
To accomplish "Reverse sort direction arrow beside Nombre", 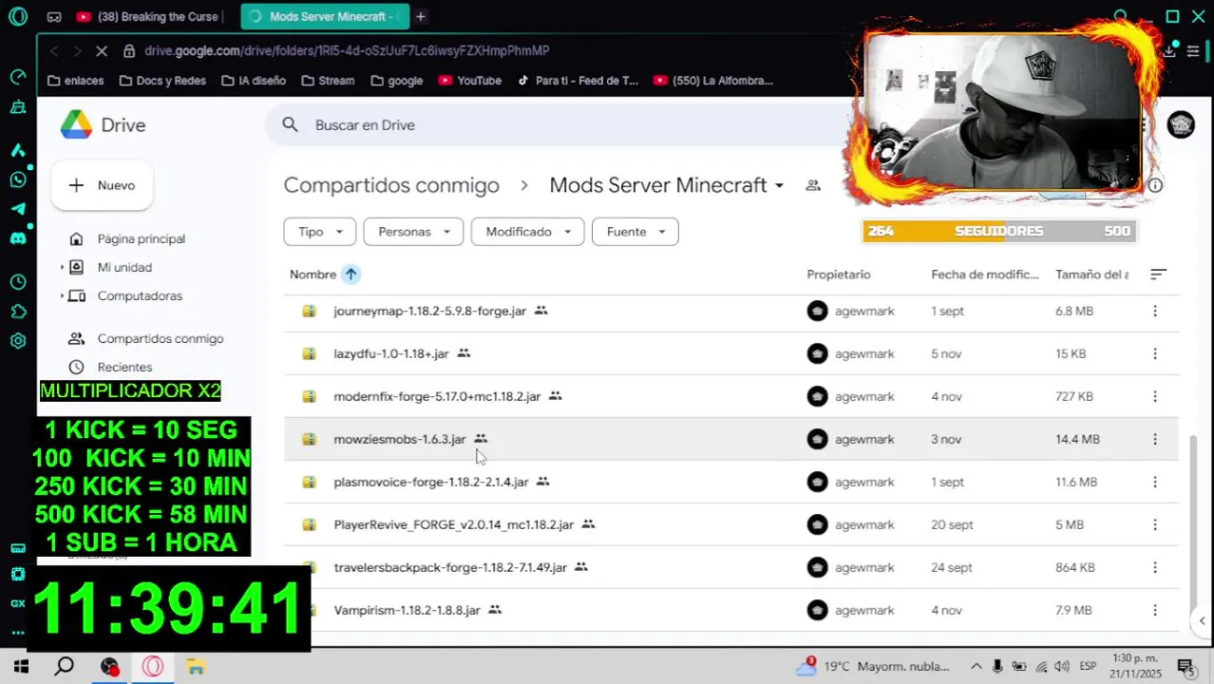I will click(351, 275).
